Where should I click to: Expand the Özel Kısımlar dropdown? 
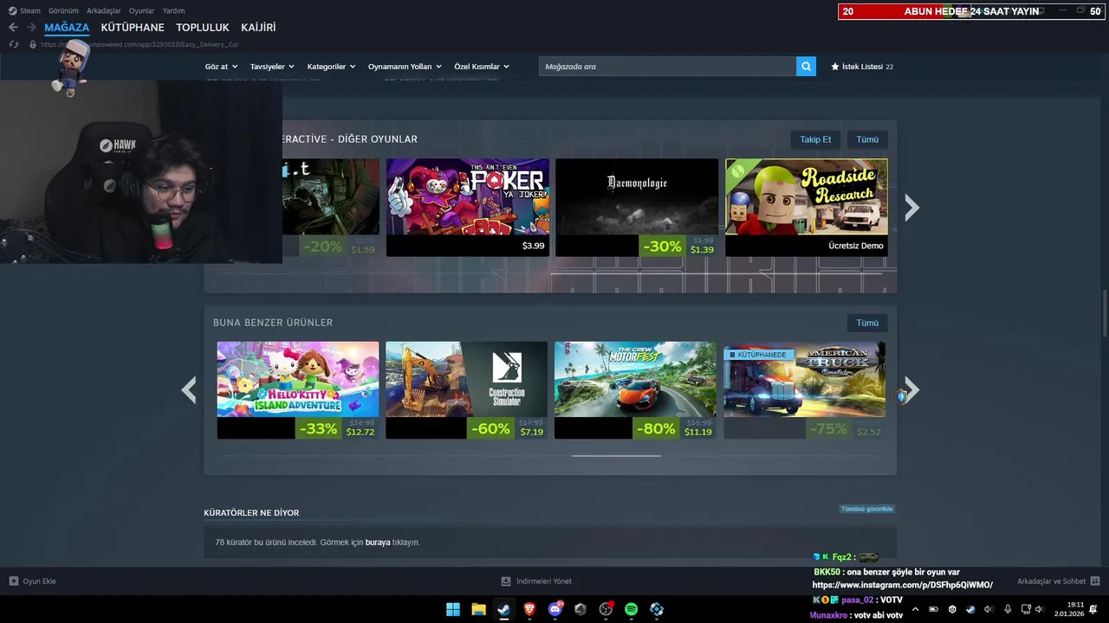point(482,67)
